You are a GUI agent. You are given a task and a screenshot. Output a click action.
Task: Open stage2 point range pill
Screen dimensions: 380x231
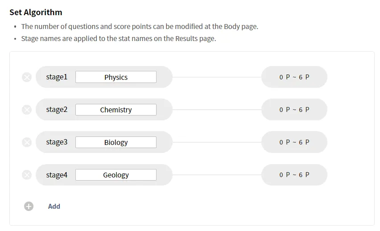pos(294,110)
